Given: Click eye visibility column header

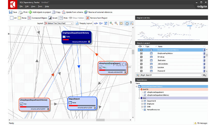Looking at the screenshot, I should 140,46.
